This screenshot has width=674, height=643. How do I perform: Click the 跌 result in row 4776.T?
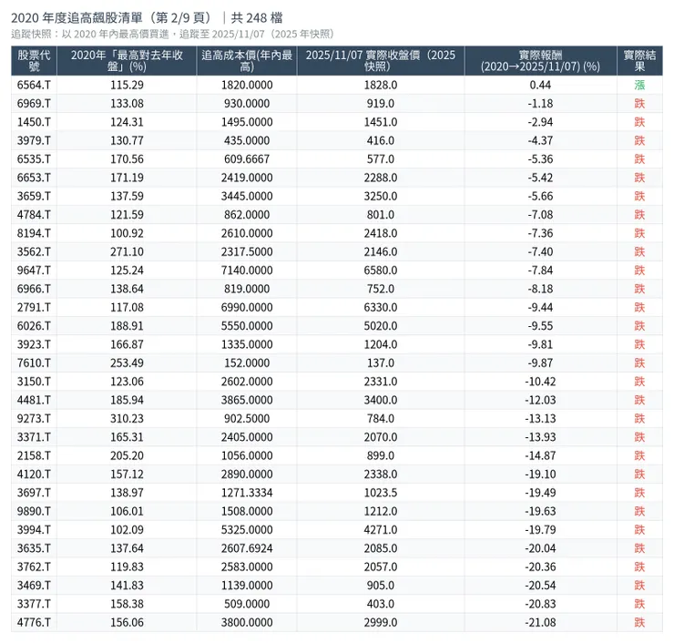639,622
